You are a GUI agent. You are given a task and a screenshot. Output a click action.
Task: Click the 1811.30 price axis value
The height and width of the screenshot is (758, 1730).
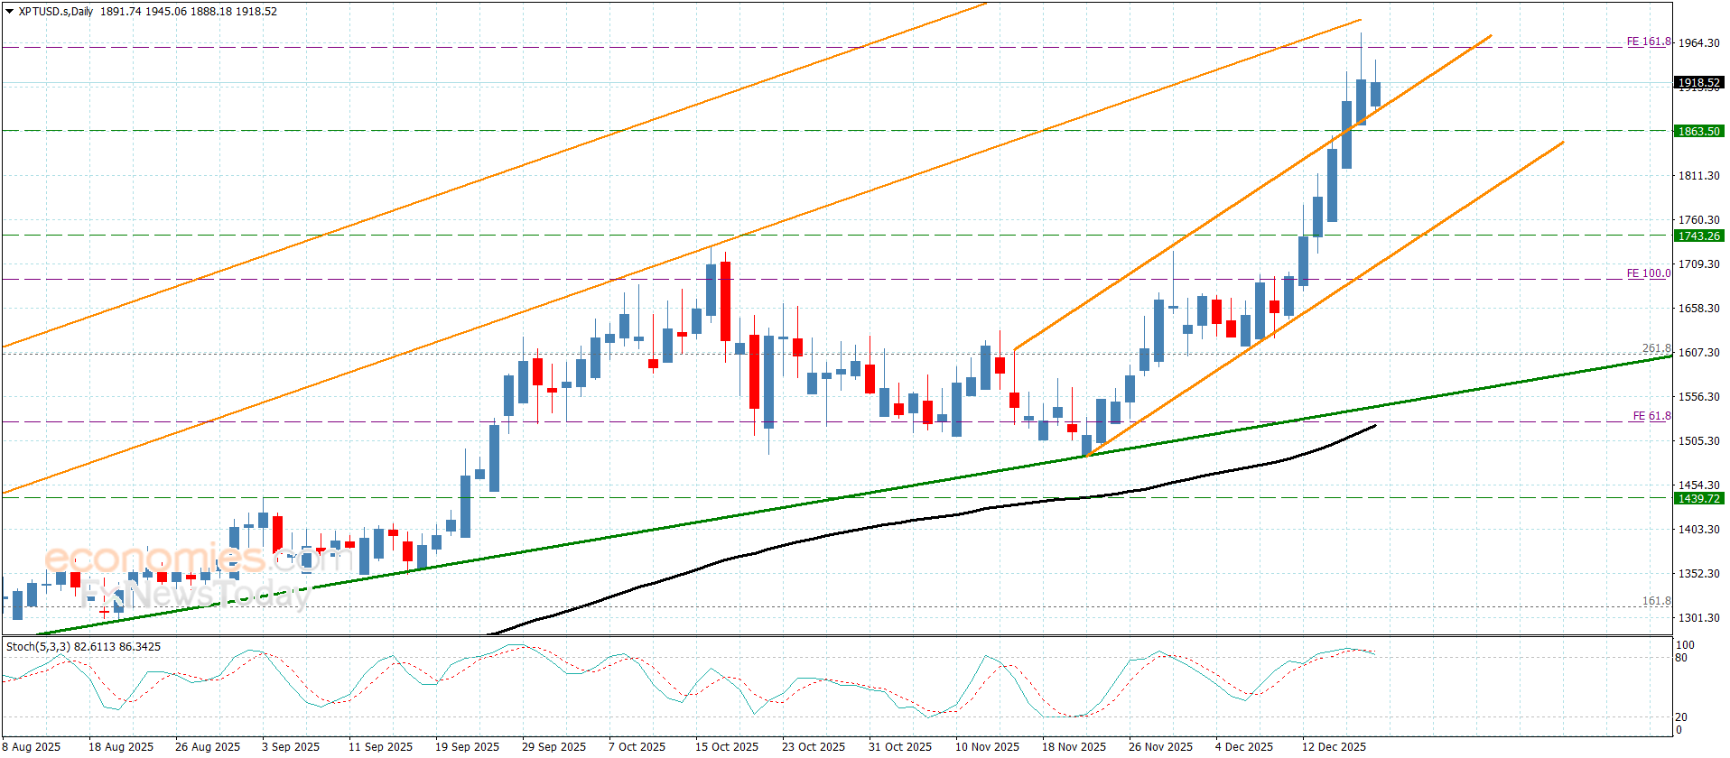[x=1698, y=176]
